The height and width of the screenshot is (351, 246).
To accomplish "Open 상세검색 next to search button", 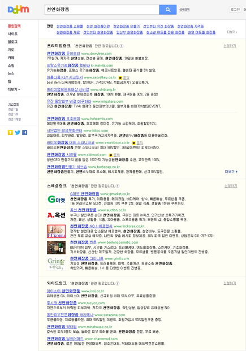I will point(184,10).
